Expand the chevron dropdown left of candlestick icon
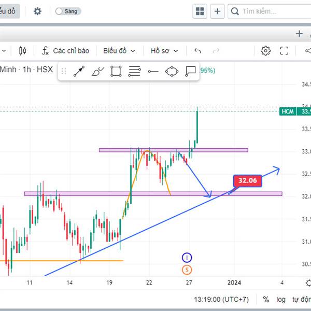This screenshot has height=311, width=311. (4, 51)
